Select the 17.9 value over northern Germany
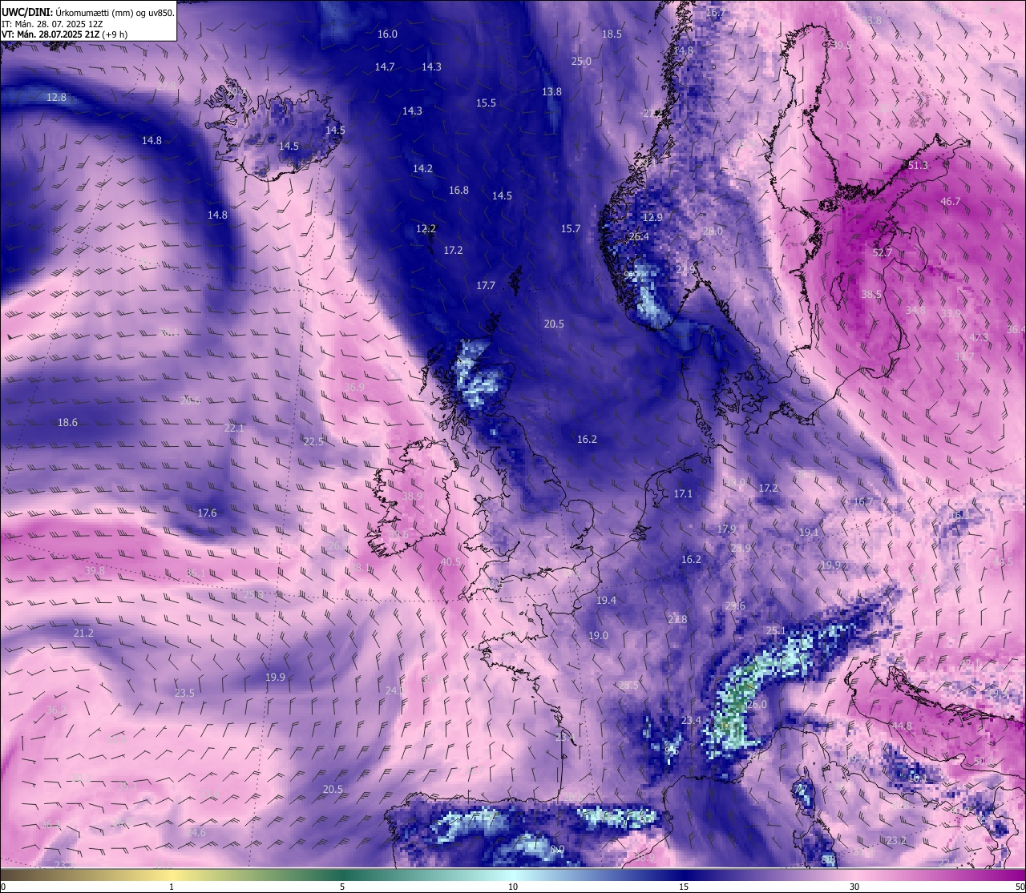1026x893 pixels. pyautogui.click(x=726, y=529)
